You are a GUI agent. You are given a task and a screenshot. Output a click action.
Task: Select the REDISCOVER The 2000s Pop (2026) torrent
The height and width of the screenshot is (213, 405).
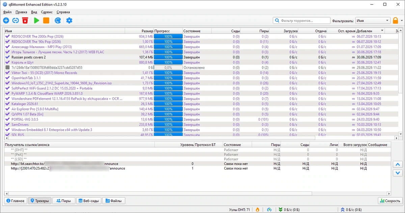click(x=201, y=36)
